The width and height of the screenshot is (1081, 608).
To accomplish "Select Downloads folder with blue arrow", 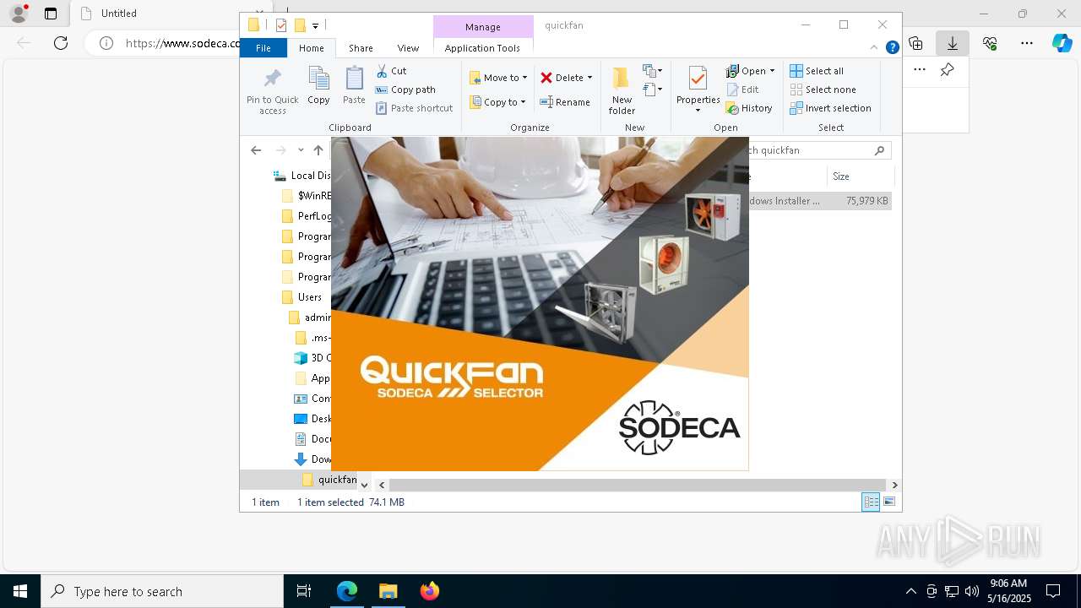I will [312, 459].
